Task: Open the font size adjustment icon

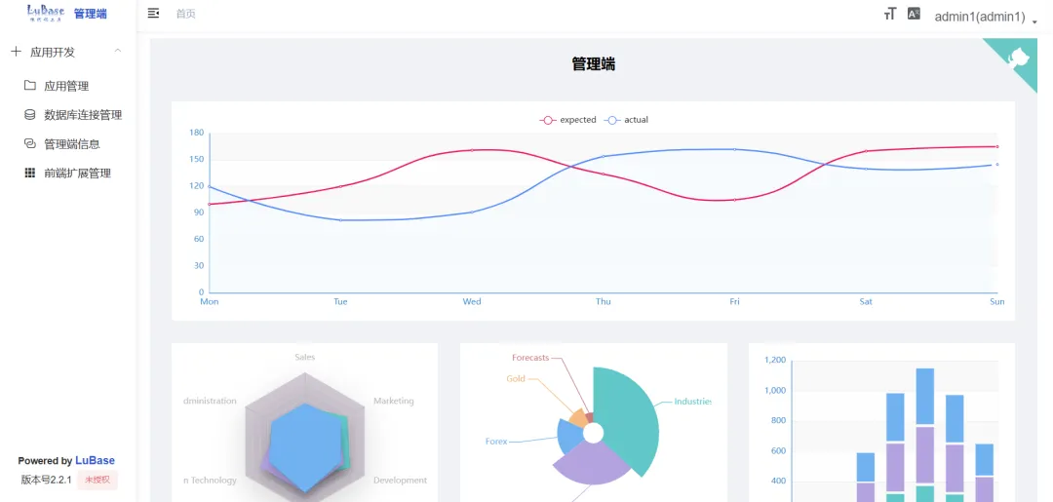Action: [x=890, y=14]
